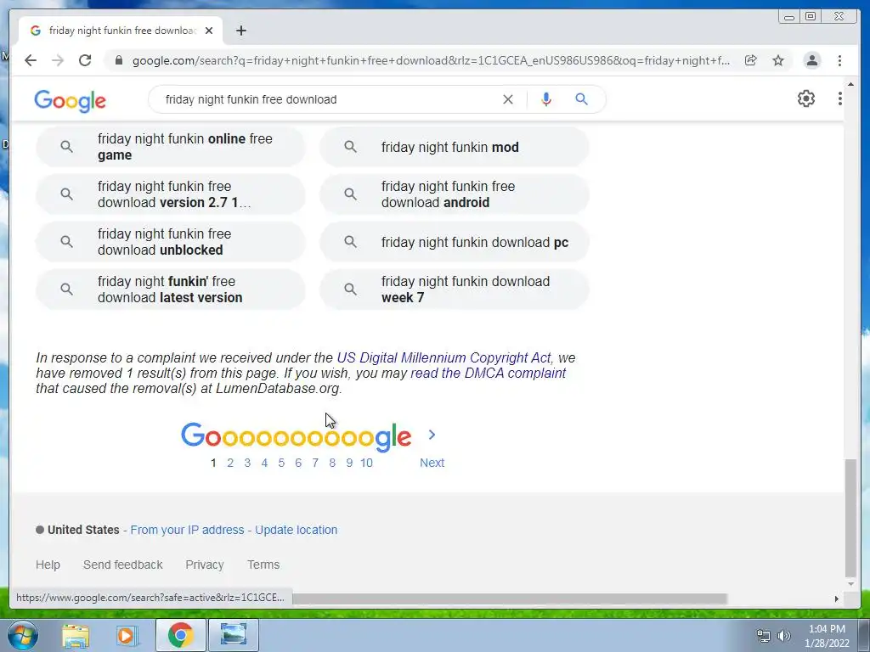Open From your IP address link
Screen dimensions: 870x652
187,530
